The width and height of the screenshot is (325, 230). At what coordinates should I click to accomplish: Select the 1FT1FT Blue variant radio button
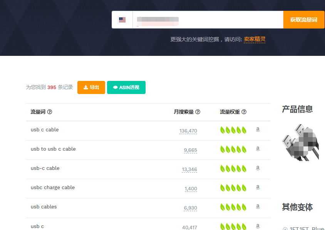[285, 229]
